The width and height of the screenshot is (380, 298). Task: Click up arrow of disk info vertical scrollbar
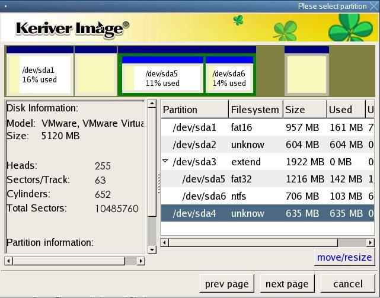152,104
